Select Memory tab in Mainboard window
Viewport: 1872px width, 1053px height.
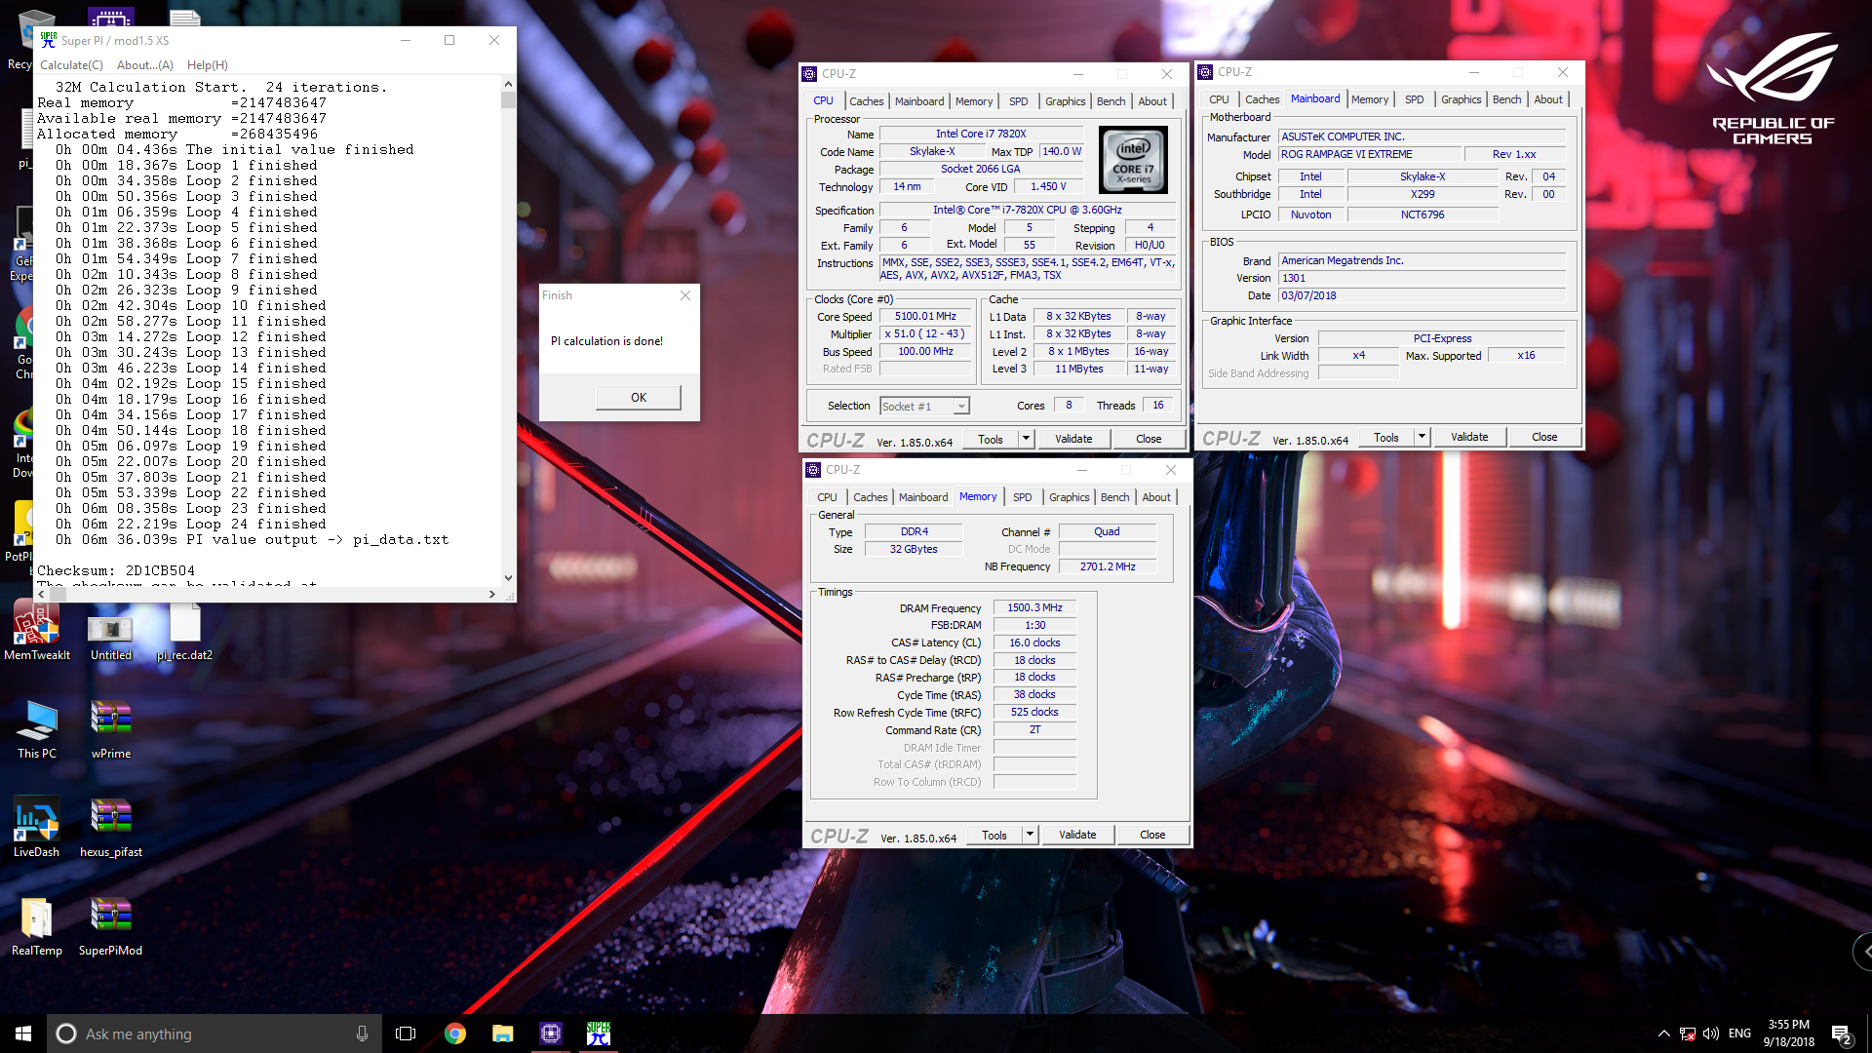click(1369, 99)
